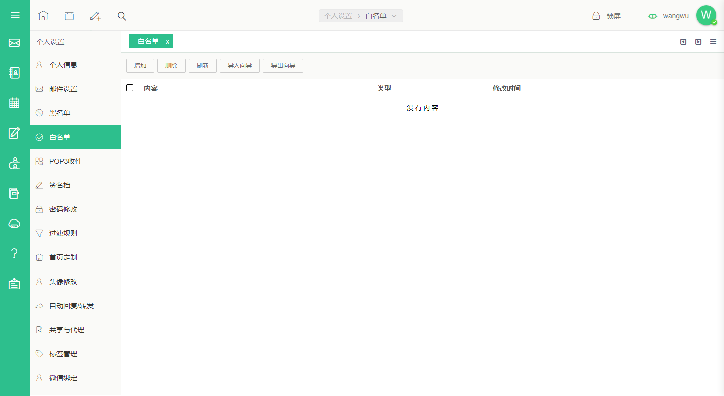This screenshot has width=724, height=396.
Task: Move to the next tab using the right arrow
Action: pos(698,42)
